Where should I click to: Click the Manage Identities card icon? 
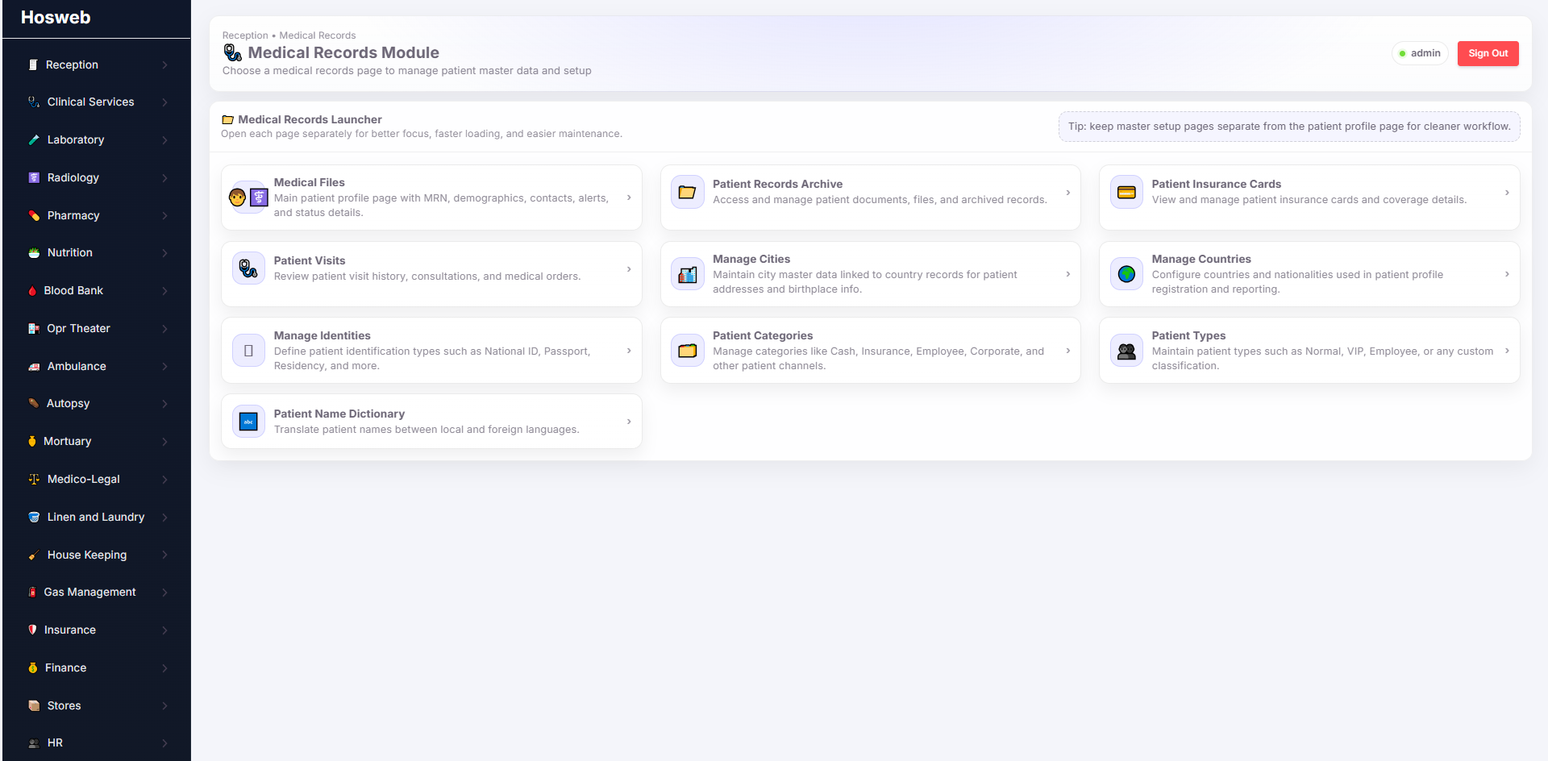click(x=248, y=351)
